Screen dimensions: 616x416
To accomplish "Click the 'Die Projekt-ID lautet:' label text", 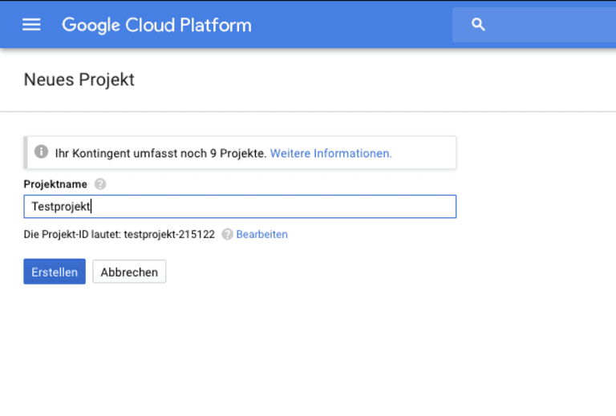I will point(72,234).
